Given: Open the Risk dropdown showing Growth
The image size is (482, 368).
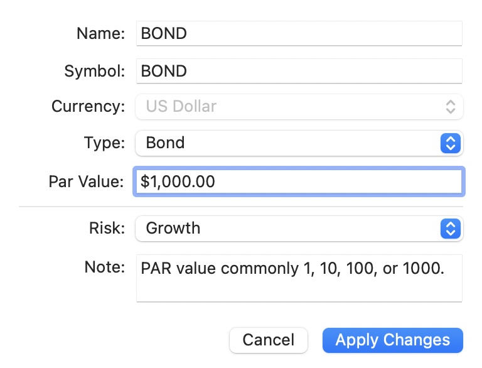Looking at the screenshot, I should tap(289, 228).
